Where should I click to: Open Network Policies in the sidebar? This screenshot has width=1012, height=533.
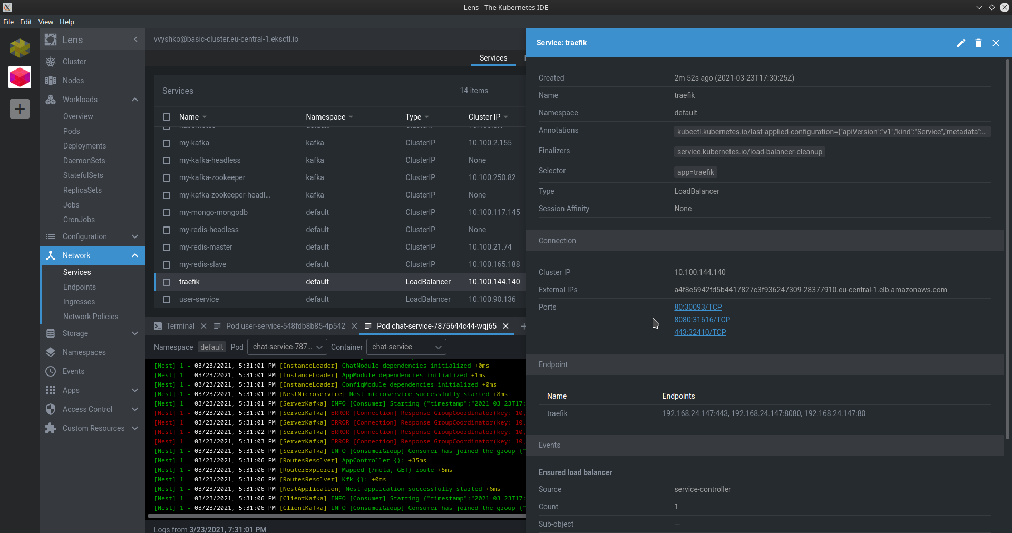pos(91,317)
